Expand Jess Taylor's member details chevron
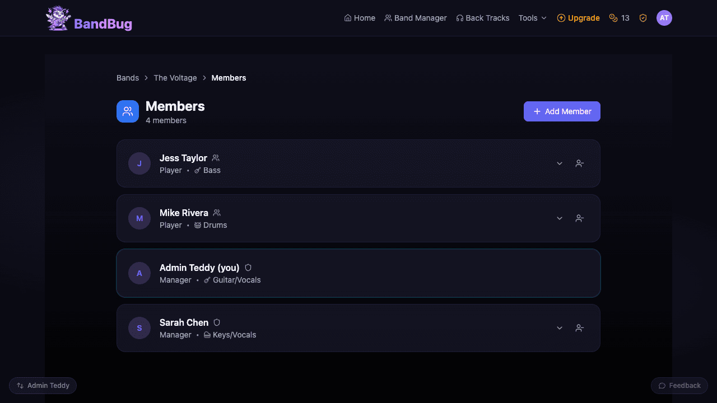 click(559, 163)
